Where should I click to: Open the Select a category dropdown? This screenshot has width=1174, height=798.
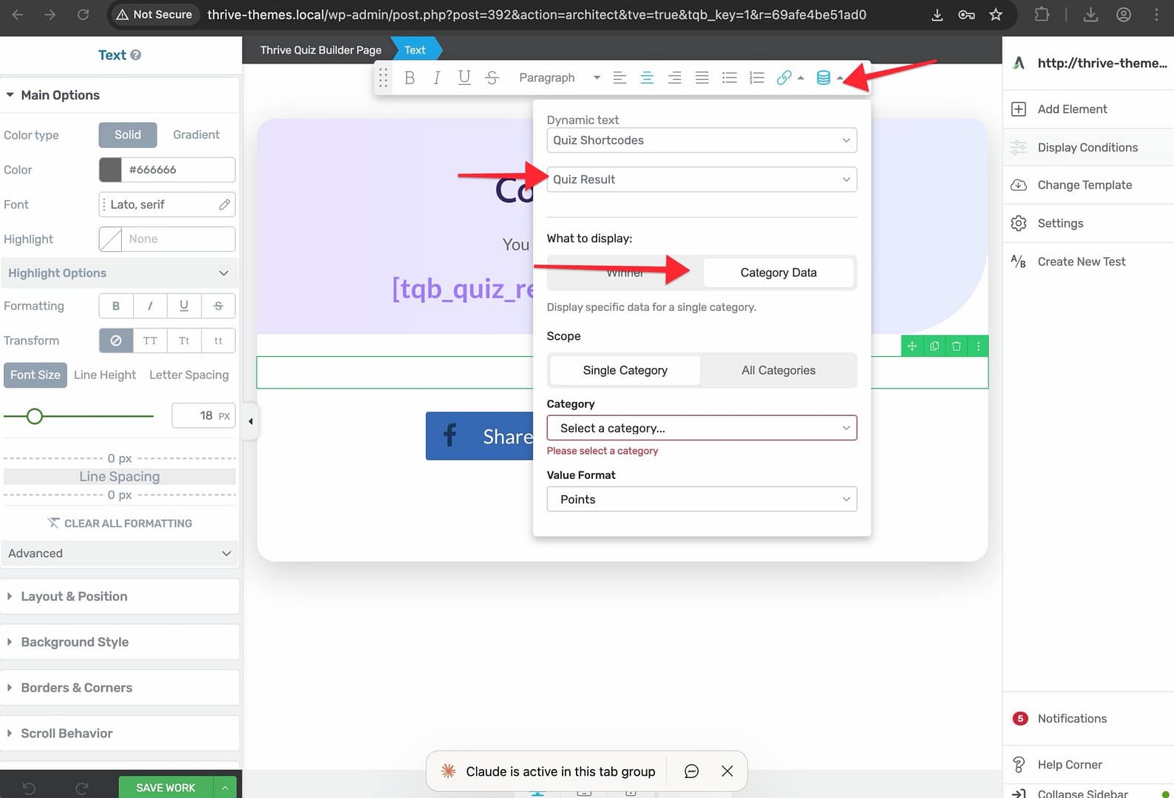[x=701, y=428]
